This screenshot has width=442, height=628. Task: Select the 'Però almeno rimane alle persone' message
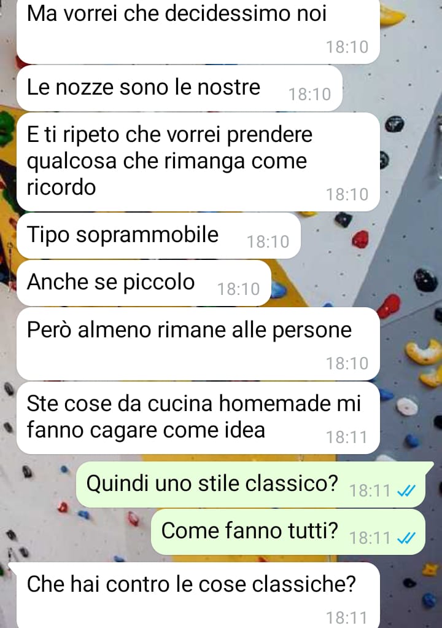click(198, 344)
